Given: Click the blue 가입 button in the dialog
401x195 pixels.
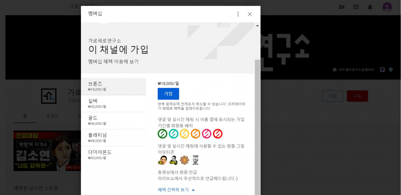Looking at the screenshot, I should coord(168,94).
